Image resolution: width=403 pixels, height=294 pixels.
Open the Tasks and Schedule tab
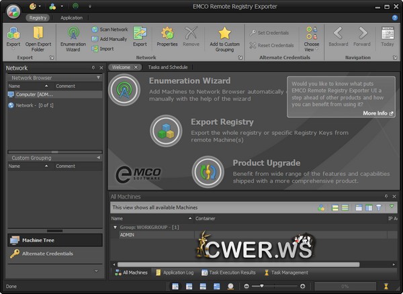tap(167, 67)
